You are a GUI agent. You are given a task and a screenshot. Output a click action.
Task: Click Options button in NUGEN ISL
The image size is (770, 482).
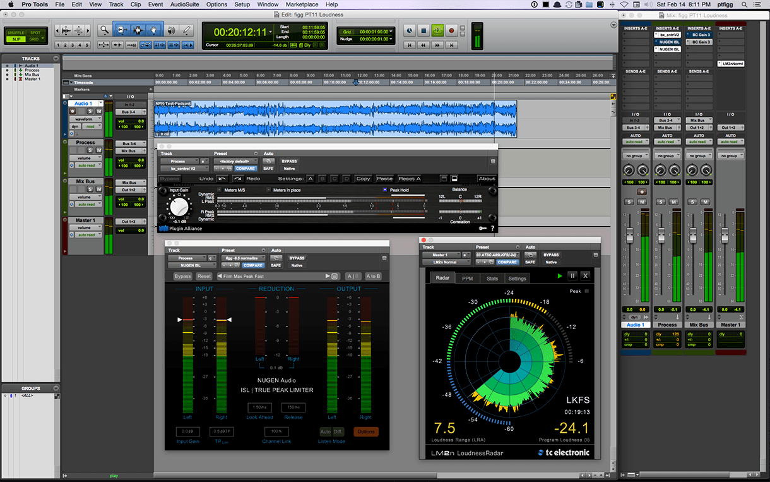pos(365,432)
